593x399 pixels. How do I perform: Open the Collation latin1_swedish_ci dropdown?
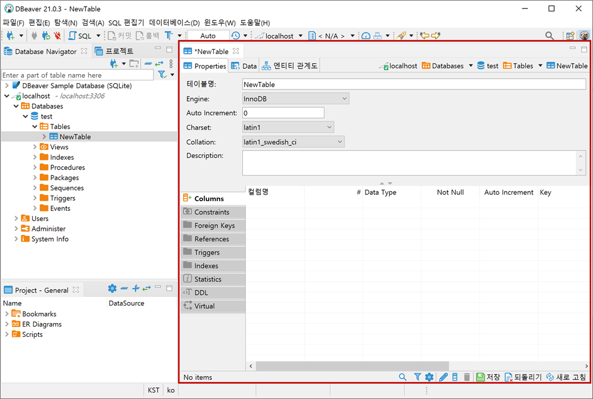(294, 142)
